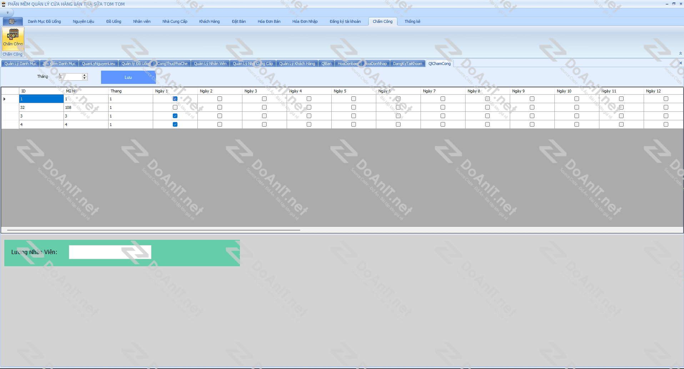Open the Hóa Đơn Nhập ribbon tab
The width and height of the screenshot is (684, 369).
tap(305, 21)
